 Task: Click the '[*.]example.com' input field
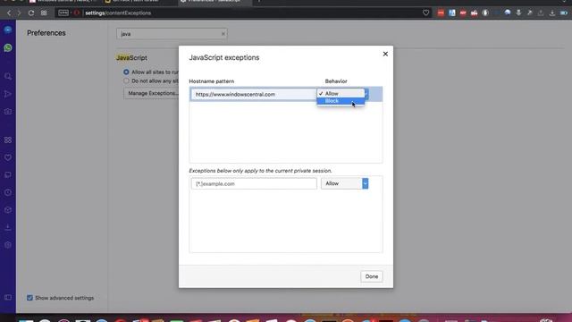pyautogui.click(x=254, y=183)
